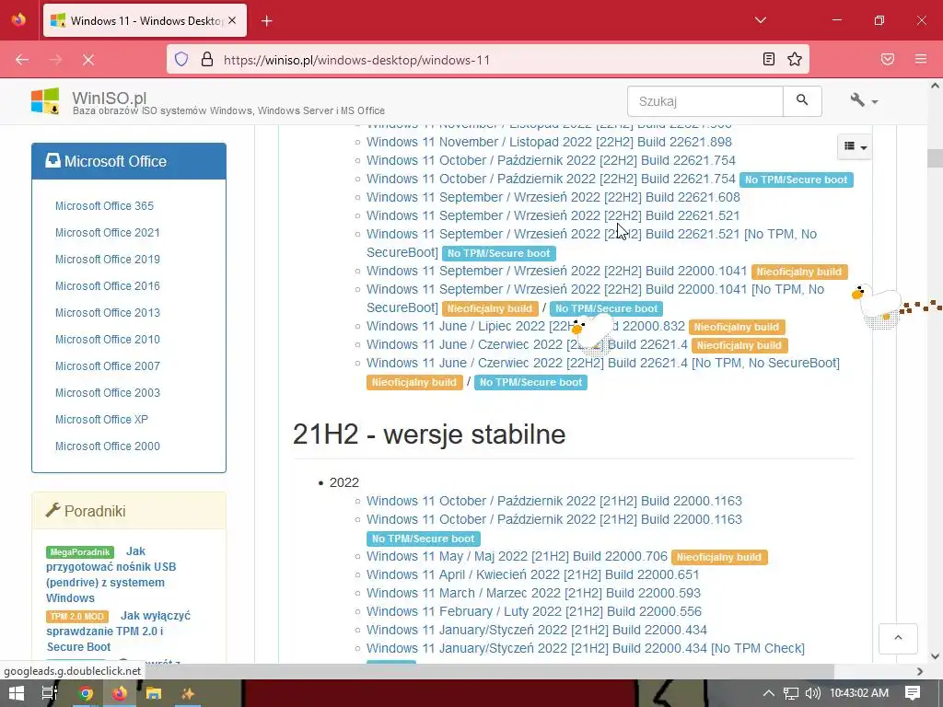
Task: Show hidden system tray icons
Action: 769,693
